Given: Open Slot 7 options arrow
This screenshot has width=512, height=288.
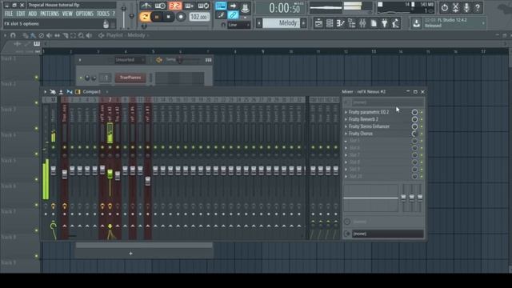Looking at the screenshot, I should click(346, 155).
